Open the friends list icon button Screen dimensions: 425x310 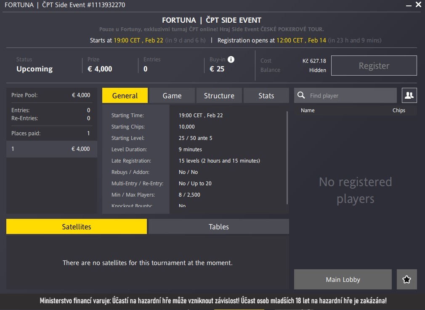[x=409, y=95]
